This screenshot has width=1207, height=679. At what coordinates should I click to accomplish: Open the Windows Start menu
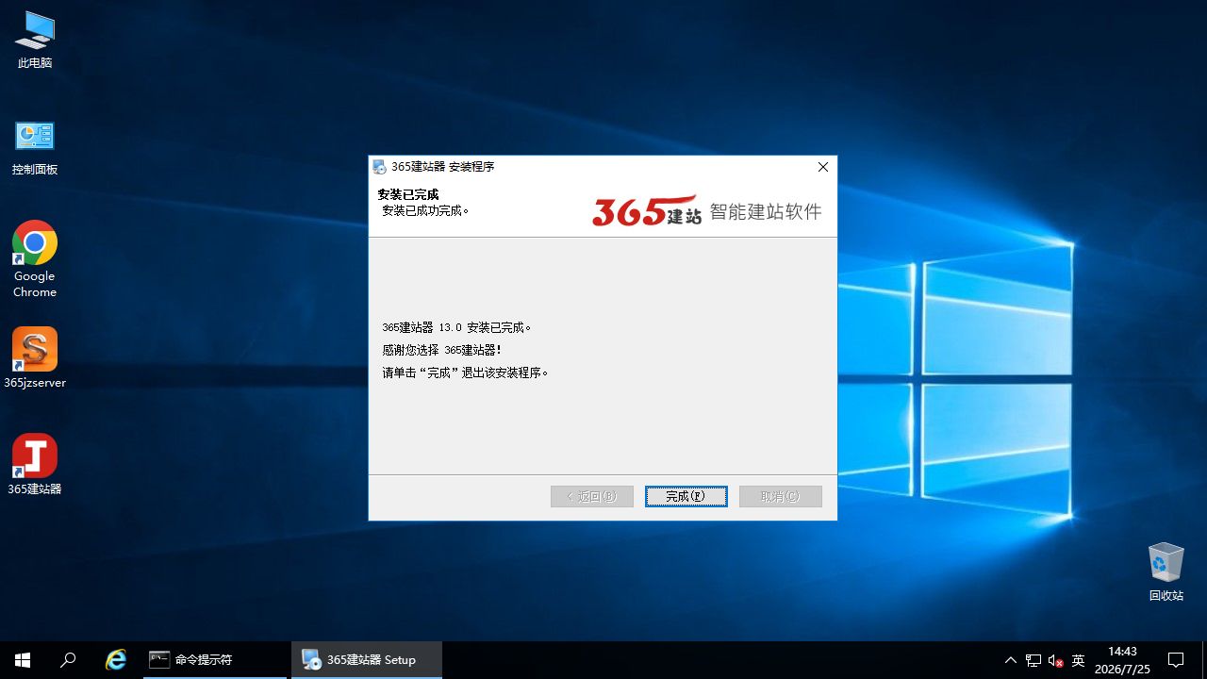click(x=23, y=660)
